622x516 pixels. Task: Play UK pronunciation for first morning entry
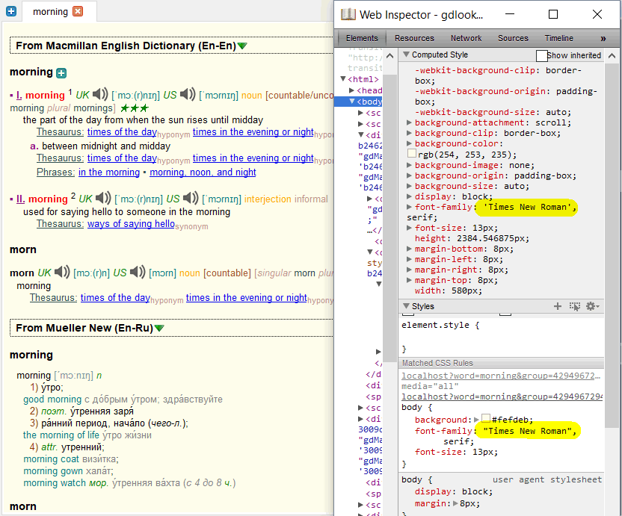pos(100,94)
